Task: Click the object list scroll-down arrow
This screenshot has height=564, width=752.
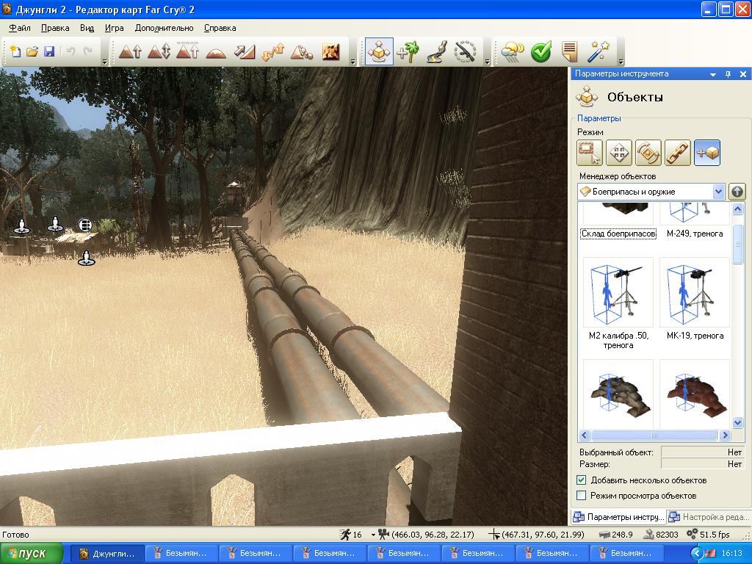Action: [737, 422]
